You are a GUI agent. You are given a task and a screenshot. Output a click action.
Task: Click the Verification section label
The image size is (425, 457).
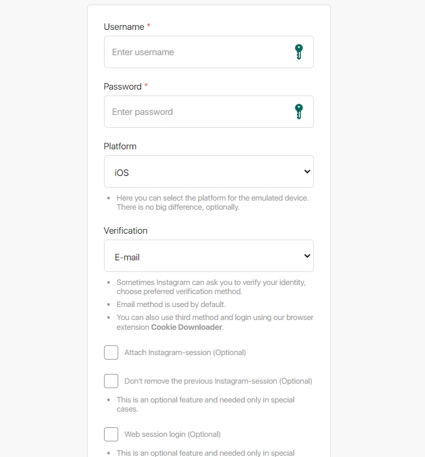125,230
